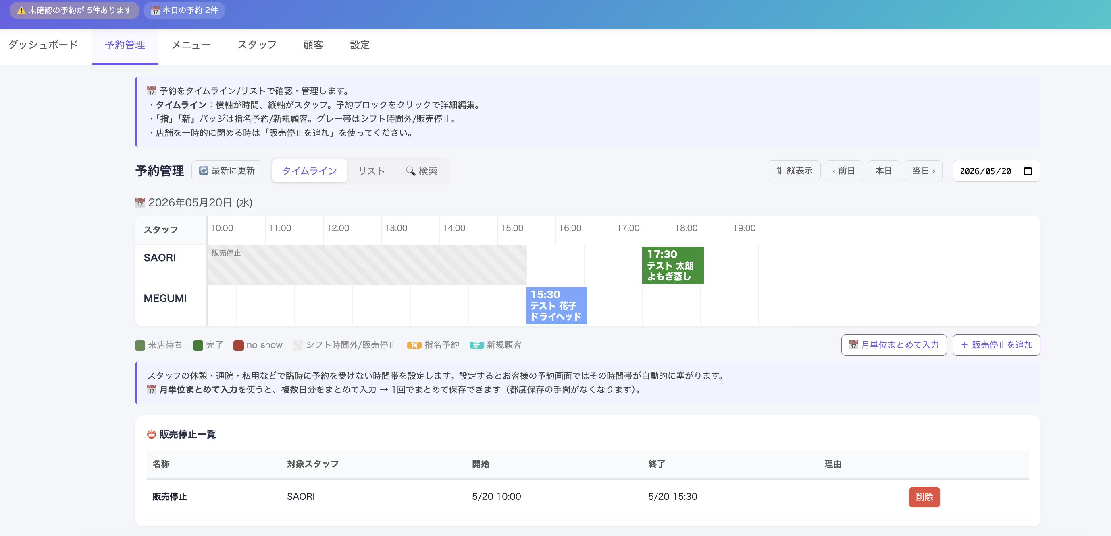
Task: Go to 前日 (previous day)
Action: [x=844, y=171]
